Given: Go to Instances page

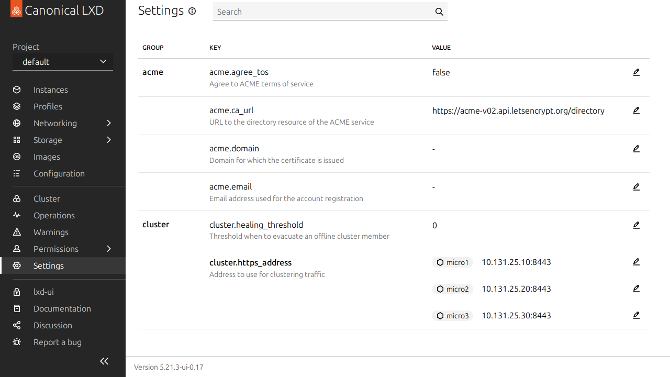Looking at the screenshot, I should point(50,90).
